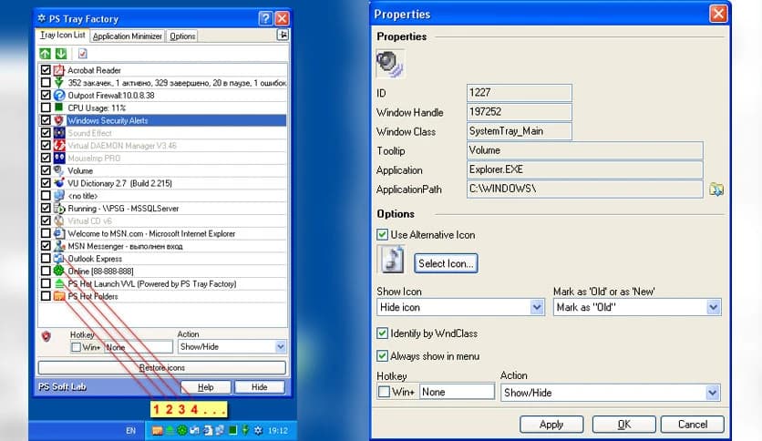762x441 pixels.
Task: Click Cancel in Properties dialog
Action: (x=693, y=425)
